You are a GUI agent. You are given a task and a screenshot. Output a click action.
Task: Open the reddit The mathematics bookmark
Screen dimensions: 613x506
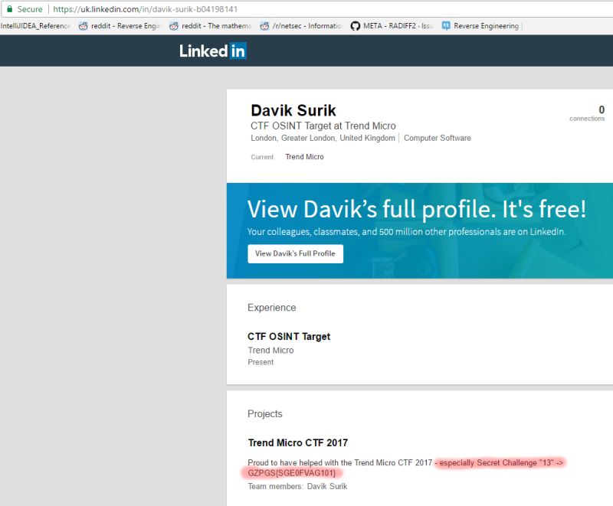tap(210, 26)
